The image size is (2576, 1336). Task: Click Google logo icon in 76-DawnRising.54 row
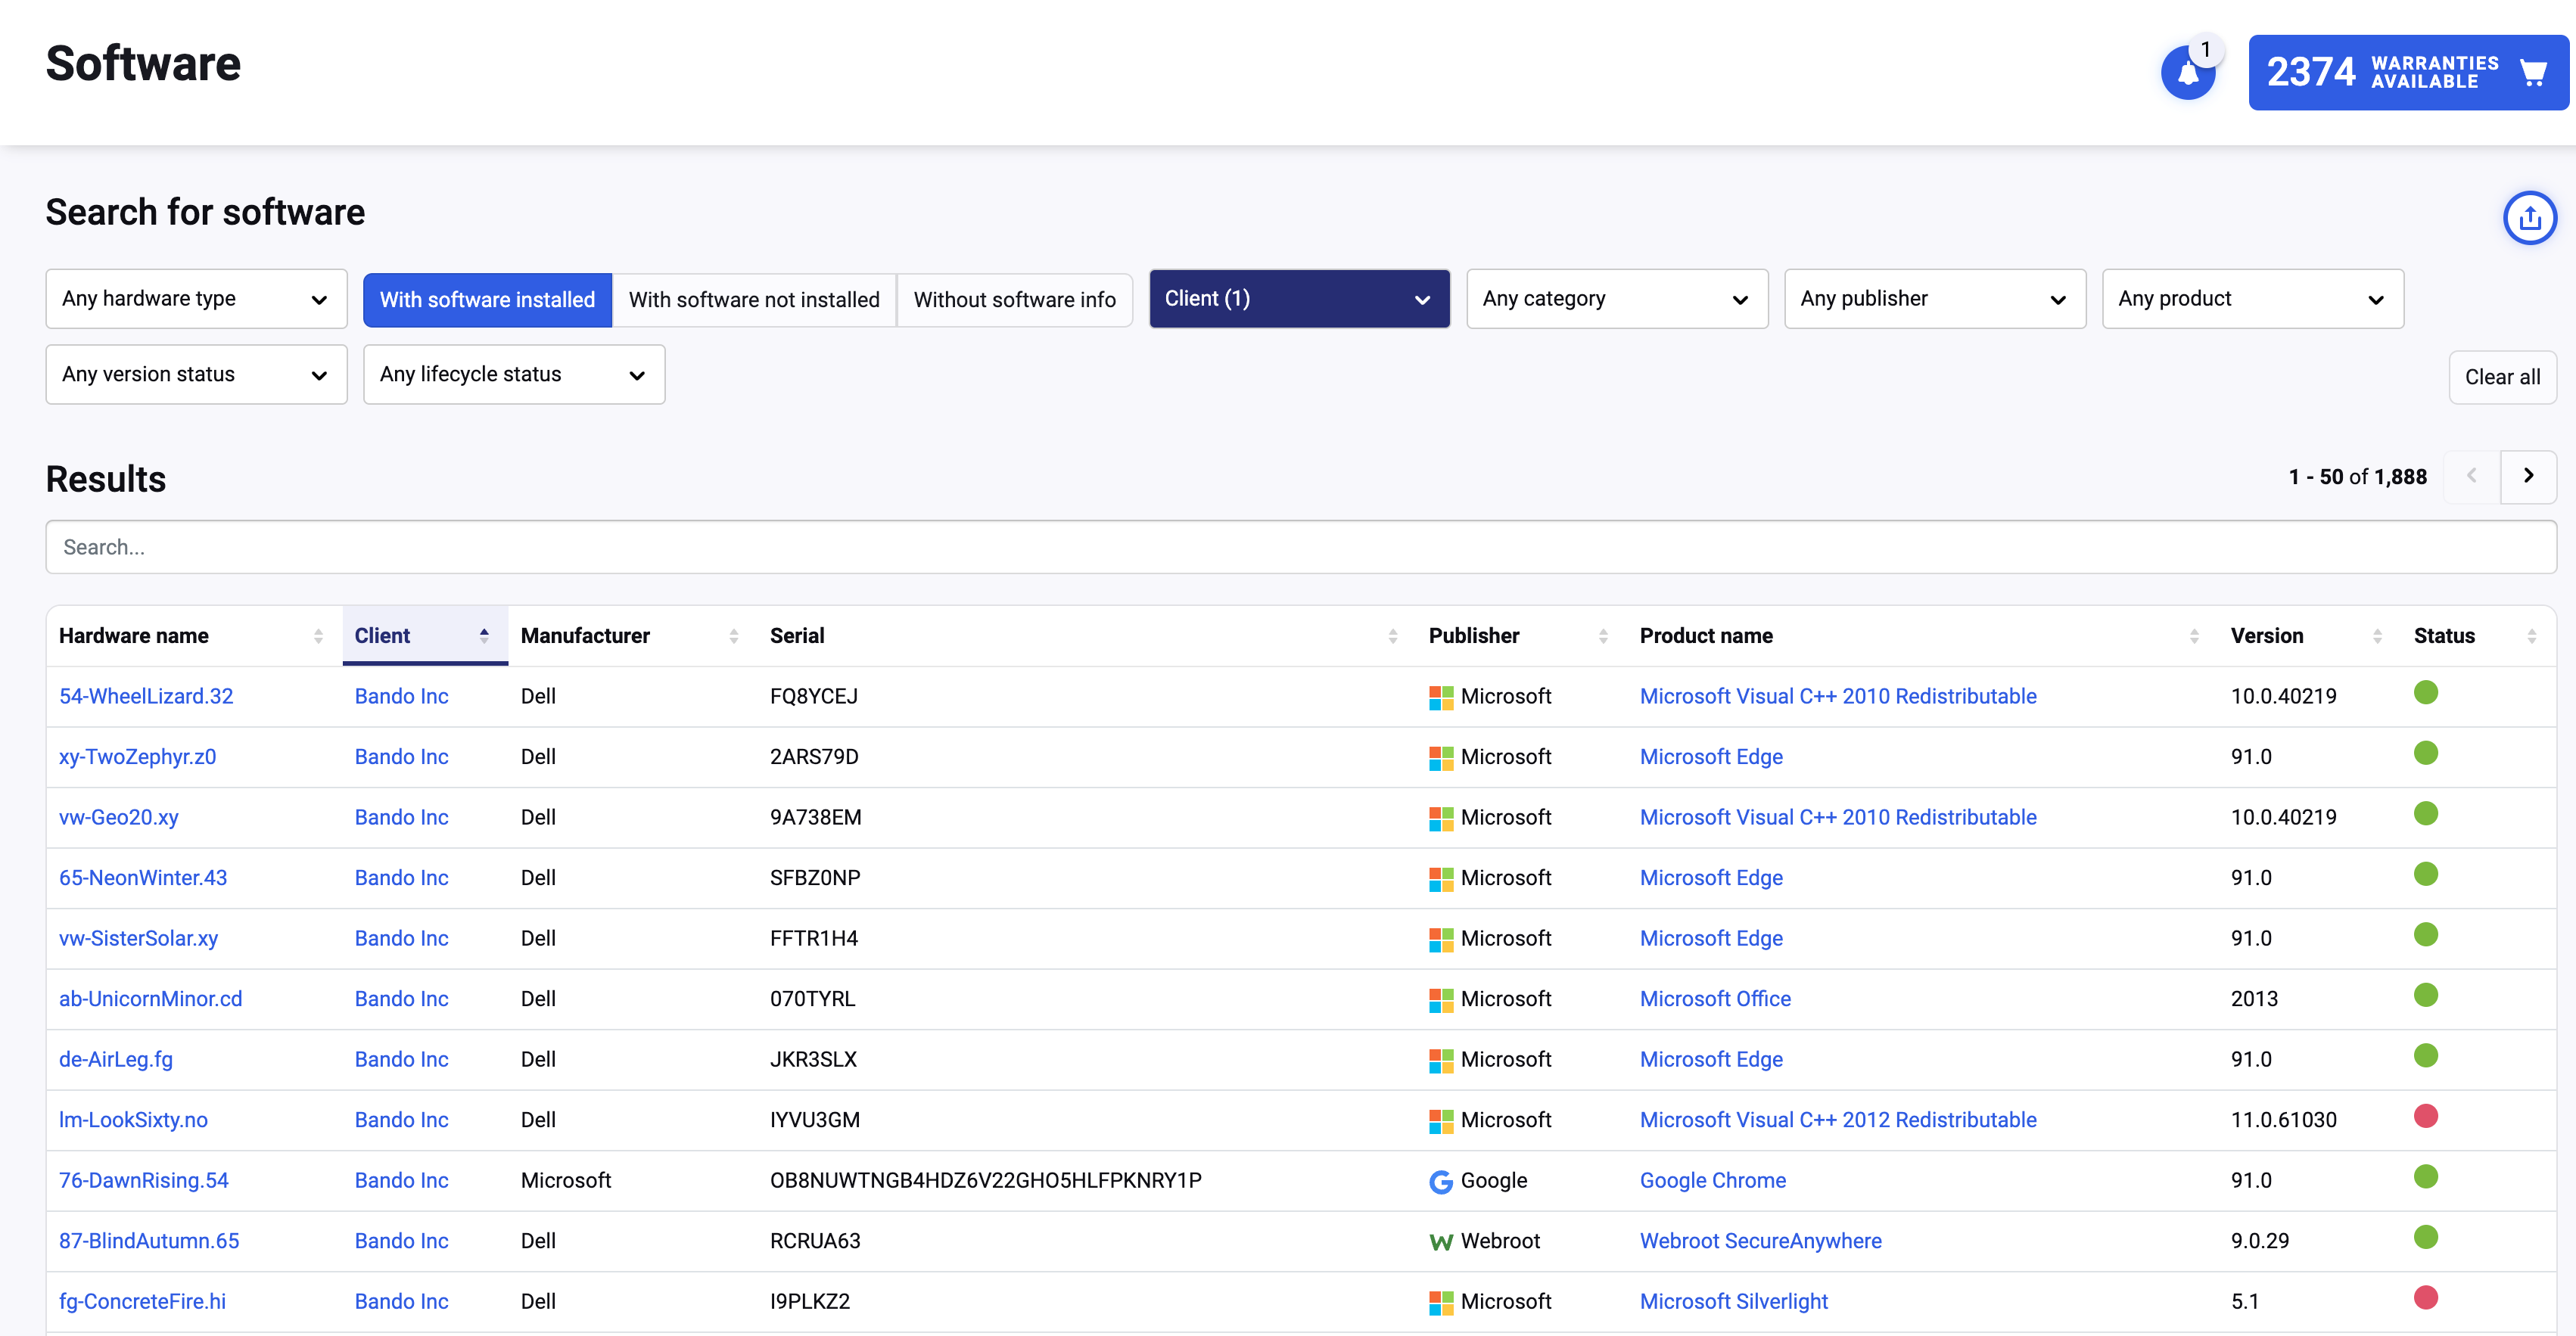click(x=1441, y=1181)
